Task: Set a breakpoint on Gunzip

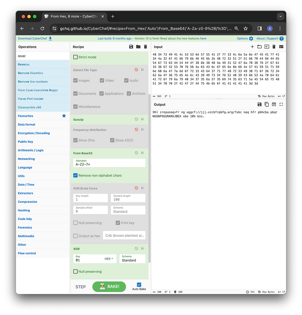Action: coord(142,119)
